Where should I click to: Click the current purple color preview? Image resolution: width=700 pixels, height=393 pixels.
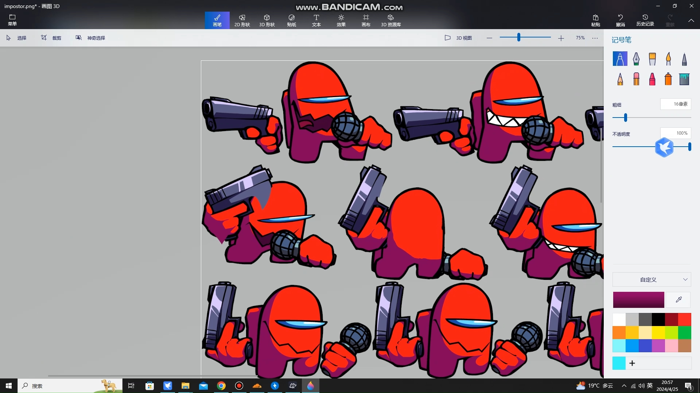[x=638, y=299]
